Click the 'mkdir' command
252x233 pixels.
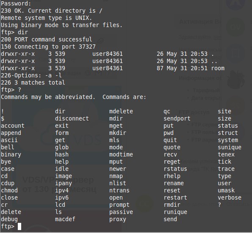[118, 133]
